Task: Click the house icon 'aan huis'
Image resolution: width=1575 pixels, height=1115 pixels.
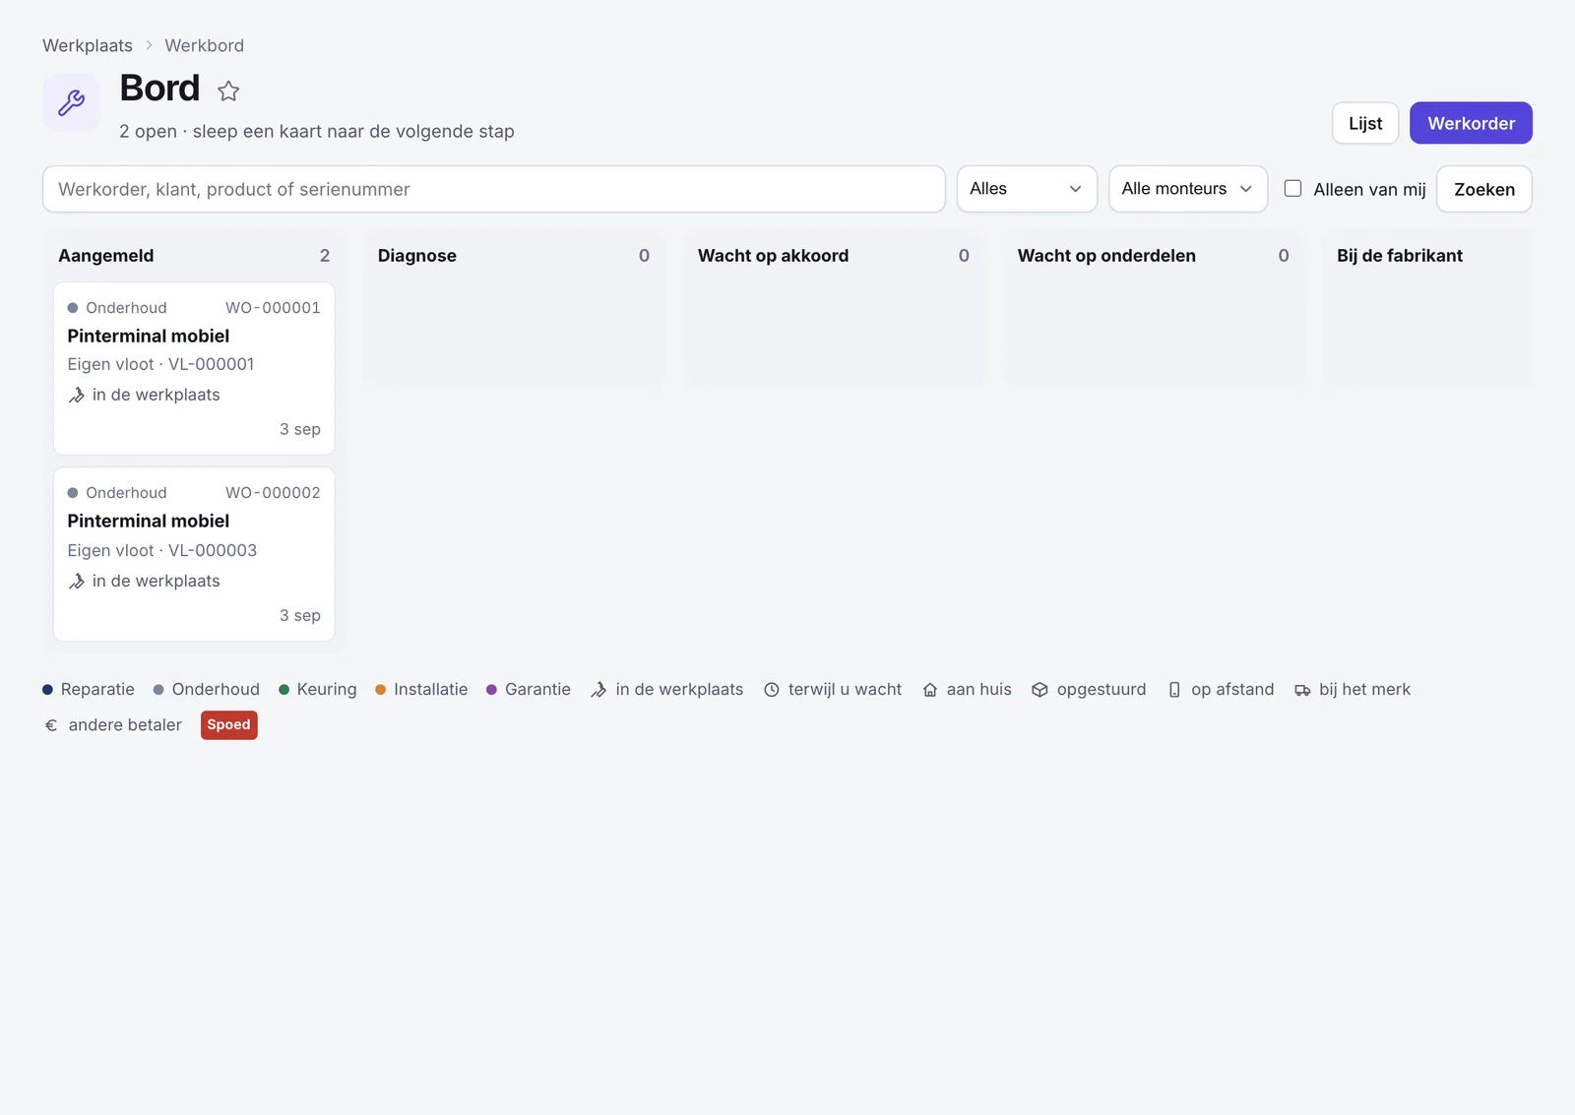Action: point(930,690)
